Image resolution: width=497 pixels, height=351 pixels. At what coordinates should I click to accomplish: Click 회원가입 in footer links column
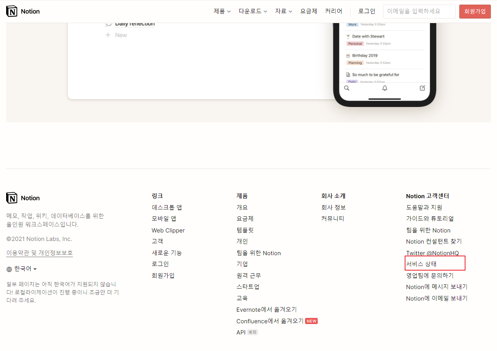(163, 276)
